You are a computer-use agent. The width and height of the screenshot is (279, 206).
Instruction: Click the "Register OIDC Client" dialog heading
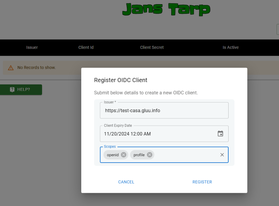pos(121,80)
